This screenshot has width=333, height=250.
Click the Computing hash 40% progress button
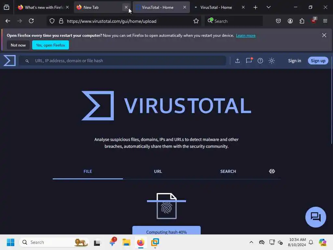(x=166, y=231)
